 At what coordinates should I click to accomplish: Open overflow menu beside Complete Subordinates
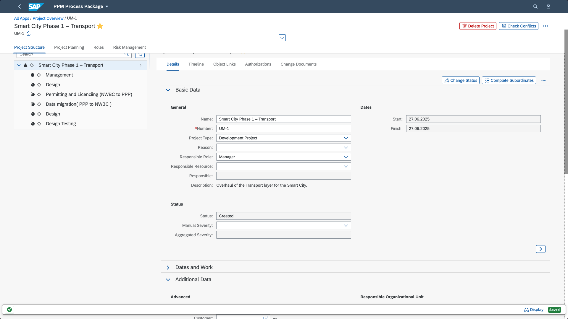[543, 80]
